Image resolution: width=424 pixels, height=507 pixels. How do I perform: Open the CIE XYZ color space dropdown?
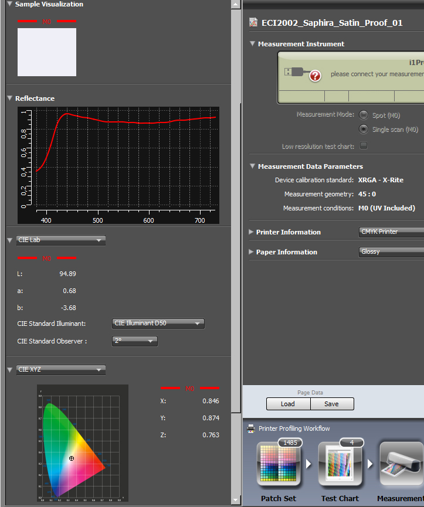pyautogui.click(x=61, y=370)
